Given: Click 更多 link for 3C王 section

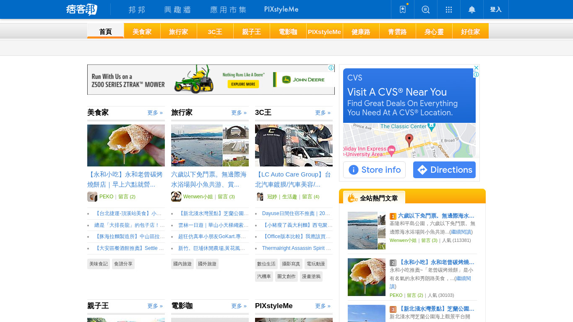Looking at the screenshot, I should (323, 113).
